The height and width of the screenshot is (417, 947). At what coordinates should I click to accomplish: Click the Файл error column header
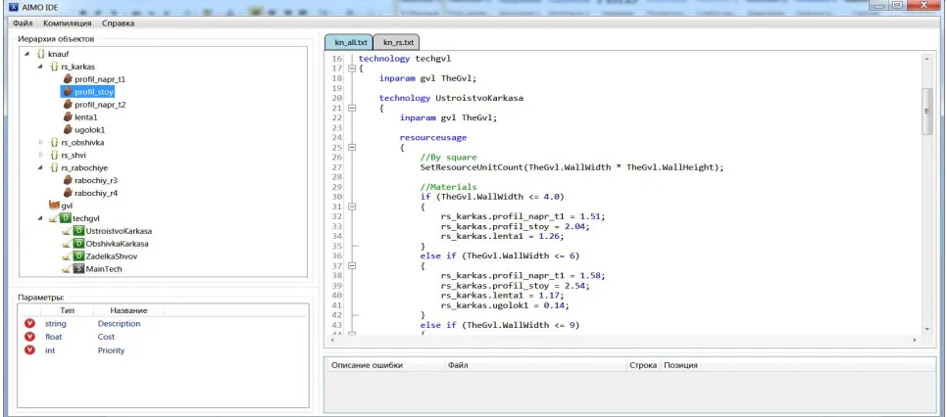coord(535,366)
